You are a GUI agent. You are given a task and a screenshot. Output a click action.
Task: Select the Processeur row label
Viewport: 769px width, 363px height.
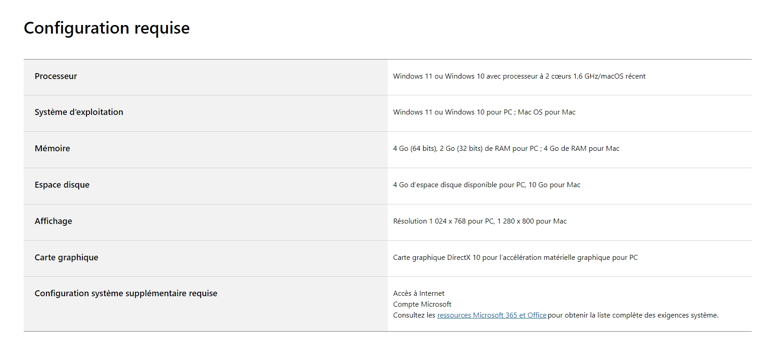coord(56,76)
